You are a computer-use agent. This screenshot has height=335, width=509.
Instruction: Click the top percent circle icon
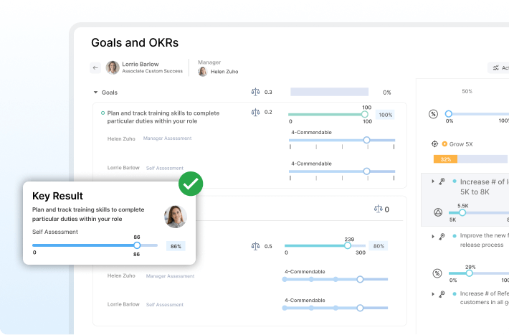[x=433, y=114]
